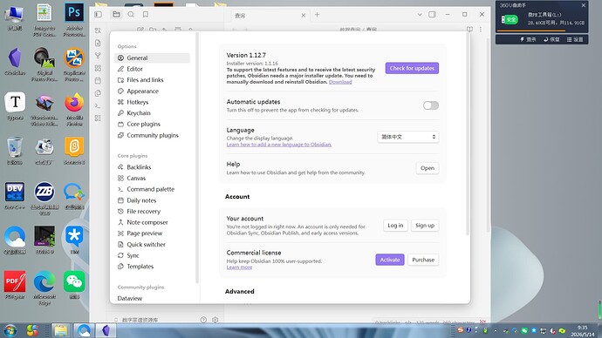Select the General settings section

coord(152,57)
